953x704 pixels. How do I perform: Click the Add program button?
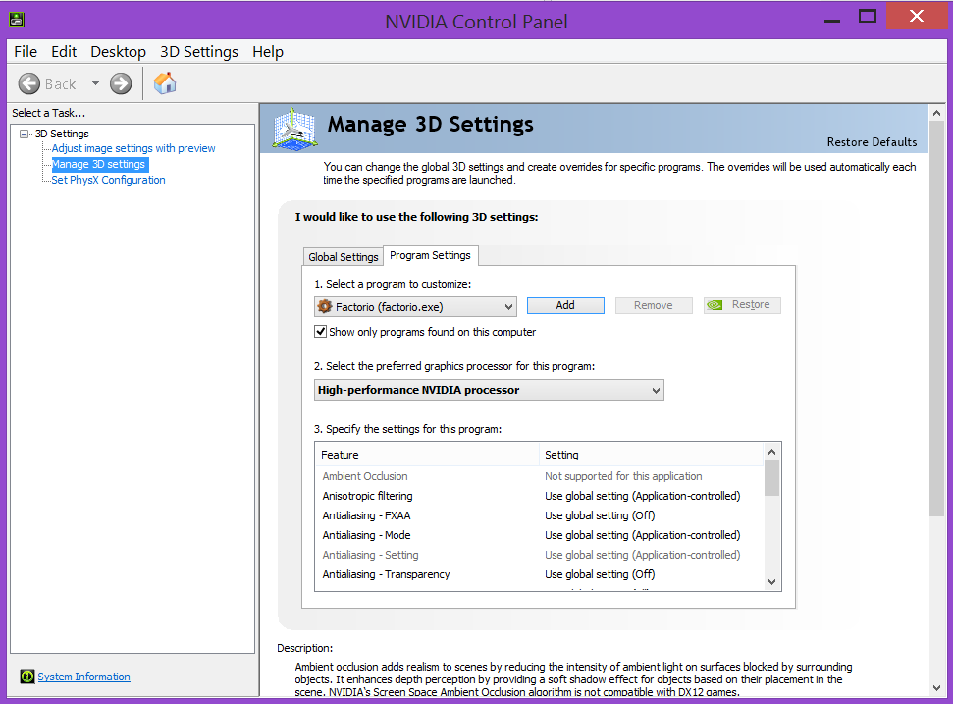coord(565,305)
